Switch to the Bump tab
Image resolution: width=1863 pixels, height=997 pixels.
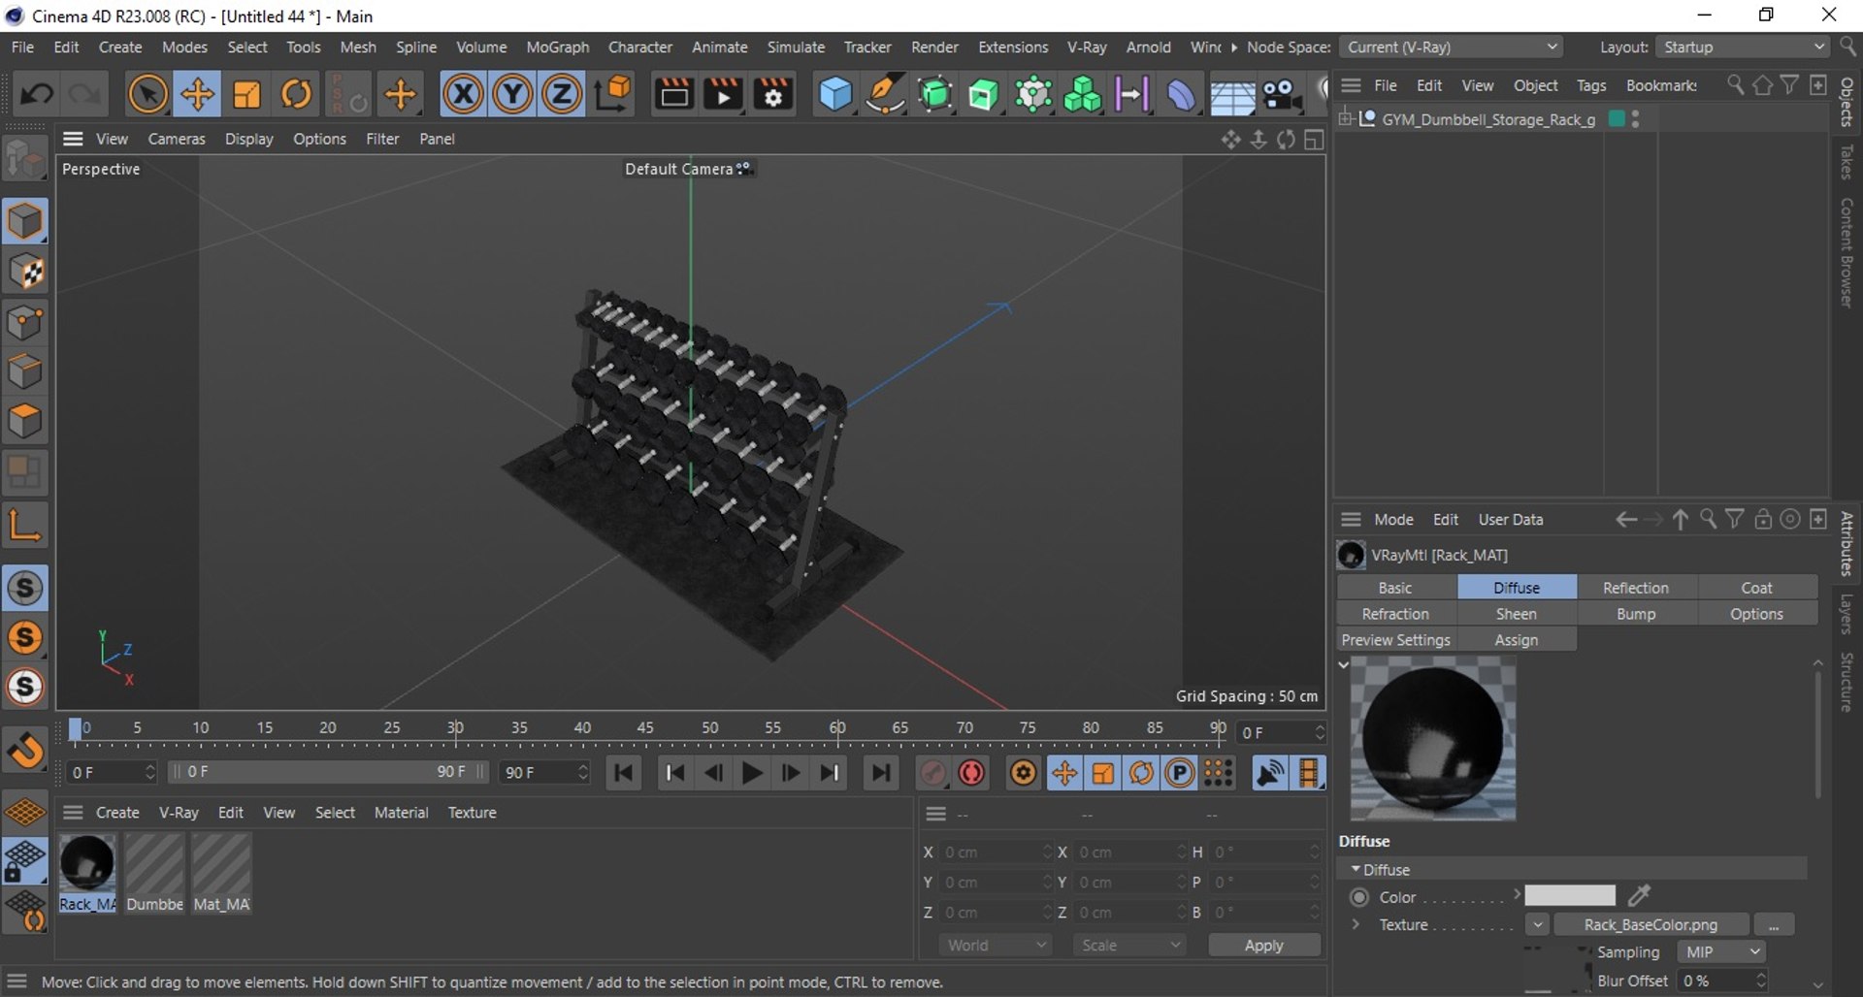tap(1636, 614)
